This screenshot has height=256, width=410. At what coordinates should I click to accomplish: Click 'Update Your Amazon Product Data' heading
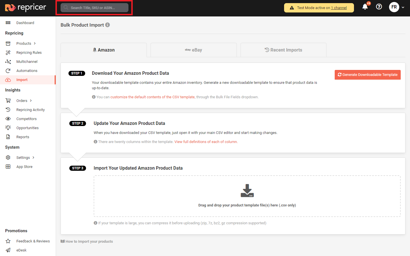pos(129,123)
